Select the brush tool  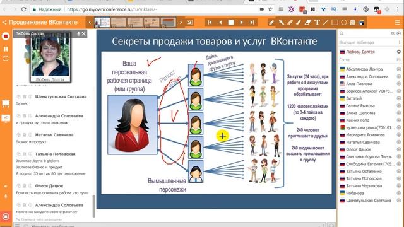pos(299,23)
